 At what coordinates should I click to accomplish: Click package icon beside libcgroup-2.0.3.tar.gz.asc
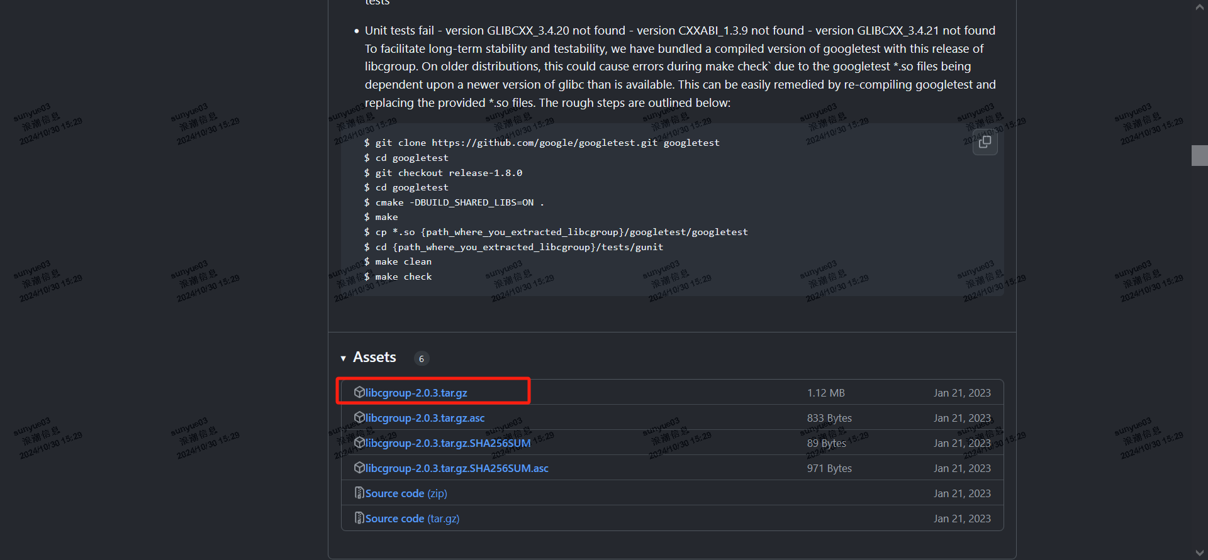(x=359, y=417)
